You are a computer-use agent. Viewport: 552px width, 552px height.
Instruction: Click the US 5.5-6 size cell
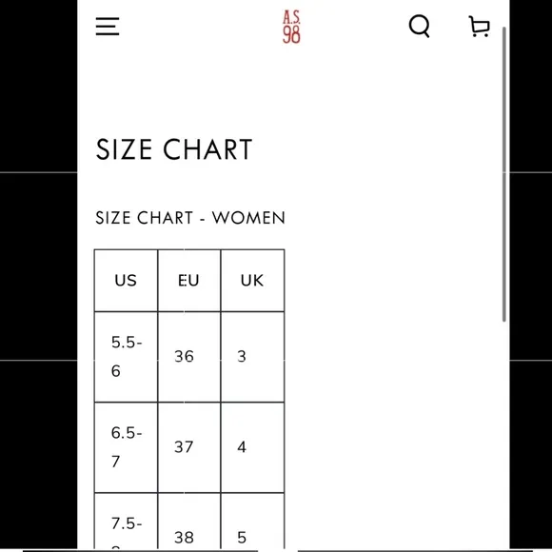coord(126,357)
